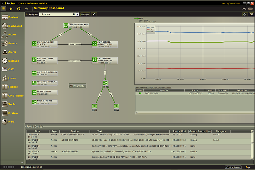Click the events scrollbar down arrow
Viewport: 255px width, 170px height.
click(x=252, y=158)
